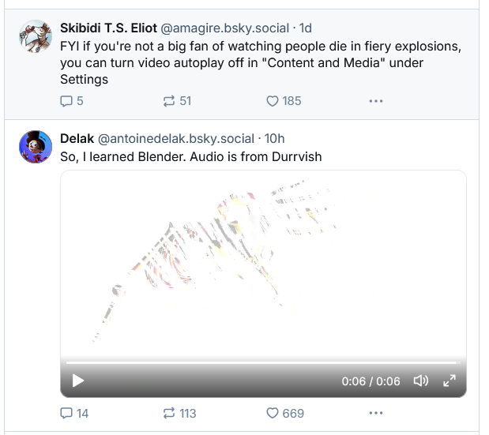This screenshot has width=489, height=435.
Task: Open Delak's avatar profile
Action: 35,146
